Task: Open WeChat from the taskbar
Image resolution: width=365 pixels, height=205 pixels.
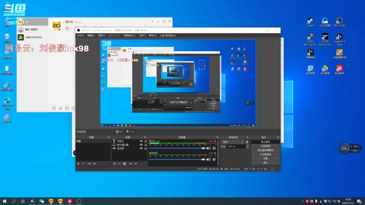Action: 42,201
